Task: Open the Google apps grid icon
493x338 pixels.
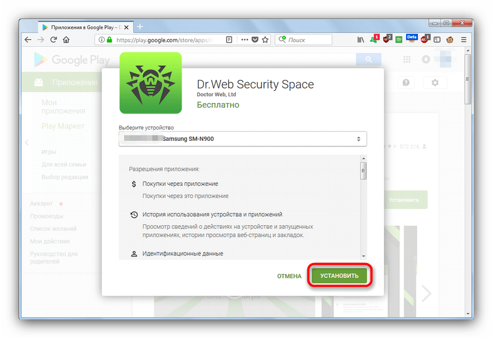Action: 407,59
